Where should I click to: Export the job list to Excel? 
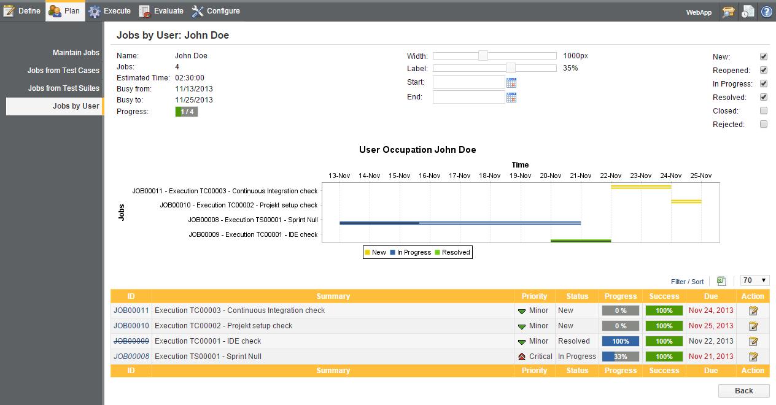[721, 281]
